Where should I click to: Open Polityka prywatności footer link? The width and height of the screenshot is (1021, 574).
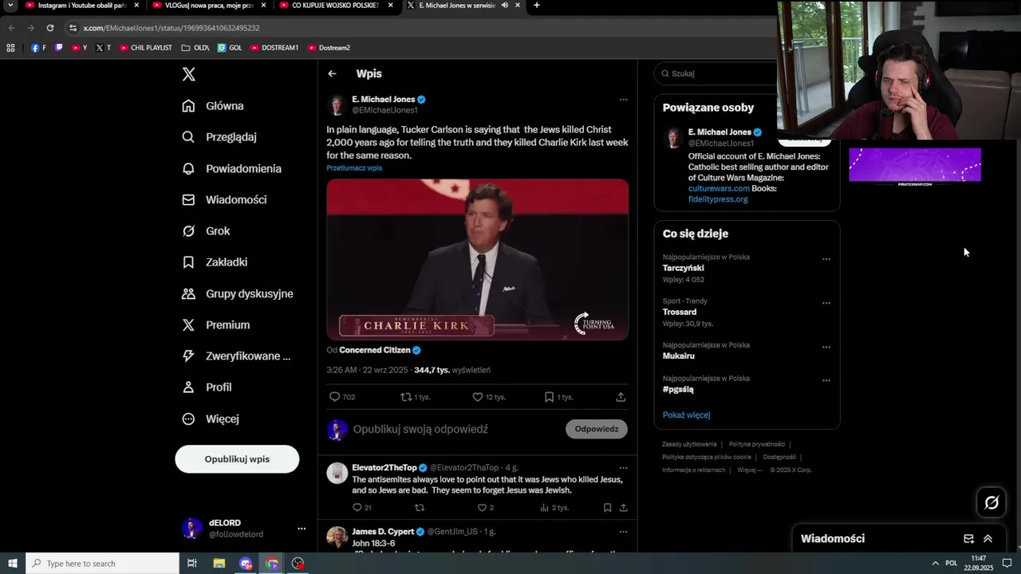757,445
